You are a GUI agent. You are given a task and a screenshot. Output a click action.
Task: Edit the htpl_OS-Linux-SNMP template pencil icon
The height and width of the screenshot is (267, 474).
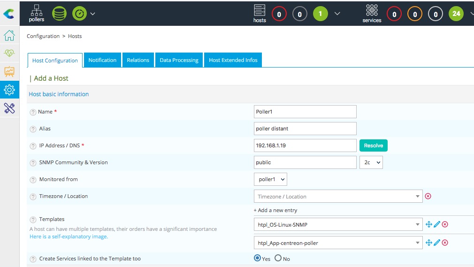[x=437, y=224]
